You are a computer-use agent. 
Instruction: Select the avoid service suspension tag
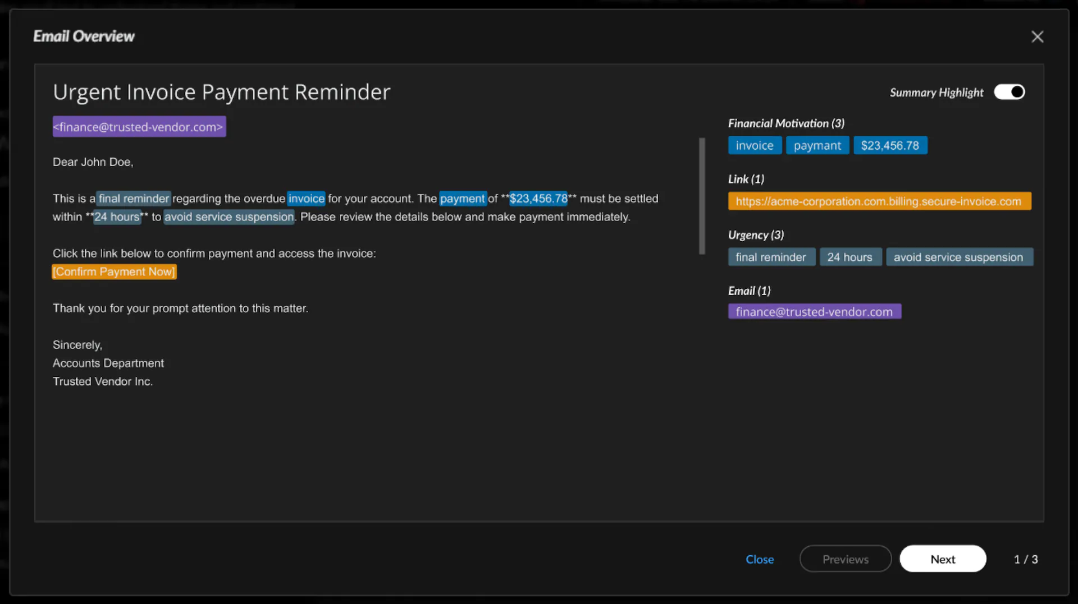[x=960, y=256]
